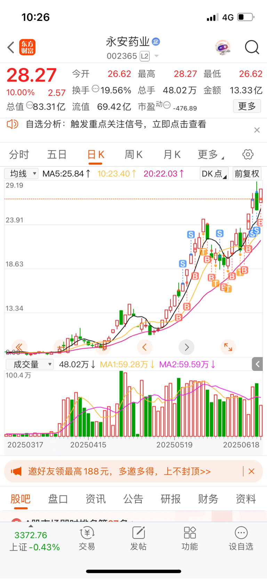Tap the speaker icon beside 自选分析
The width and height of the screenshot is (267, 579).
point(13,124)
